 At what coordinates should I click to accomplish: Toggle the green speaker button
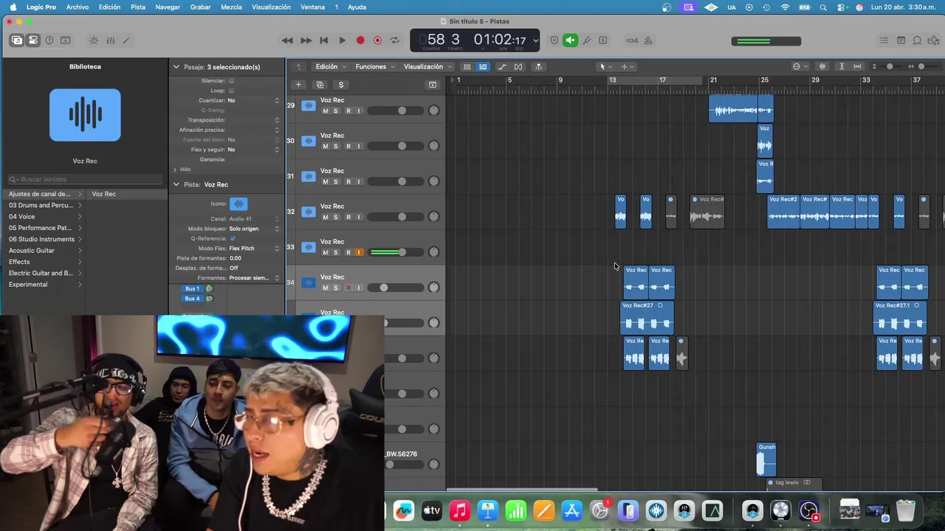(x=570, y=41)
